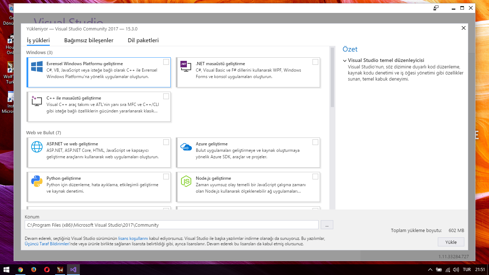Click the C++ ile masaüstü geliştirme icon
Viewport: 489px width, 275px height.
point(37,101)
